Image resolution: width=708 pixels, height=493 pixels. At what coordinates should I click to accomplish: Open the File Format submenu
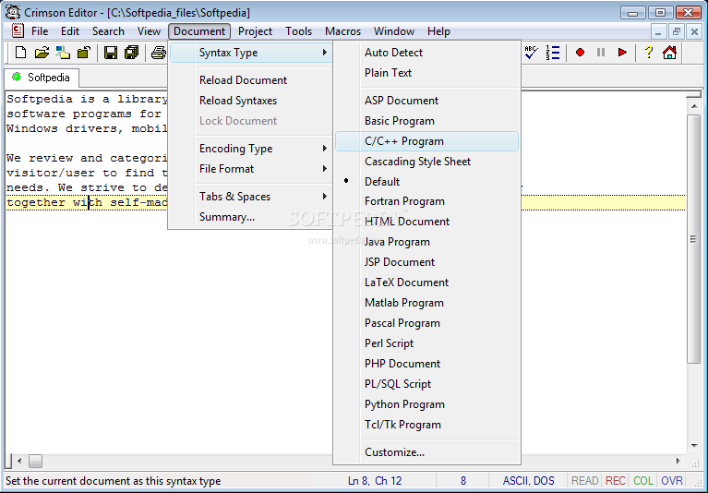[250, 169]
